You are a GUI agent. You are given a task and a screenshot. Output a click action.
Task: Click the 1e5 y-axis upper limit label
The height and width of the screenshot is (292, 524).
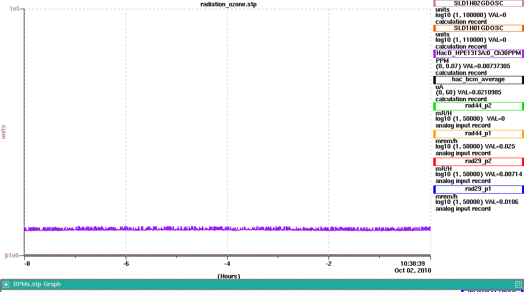(x=14, y=9)
